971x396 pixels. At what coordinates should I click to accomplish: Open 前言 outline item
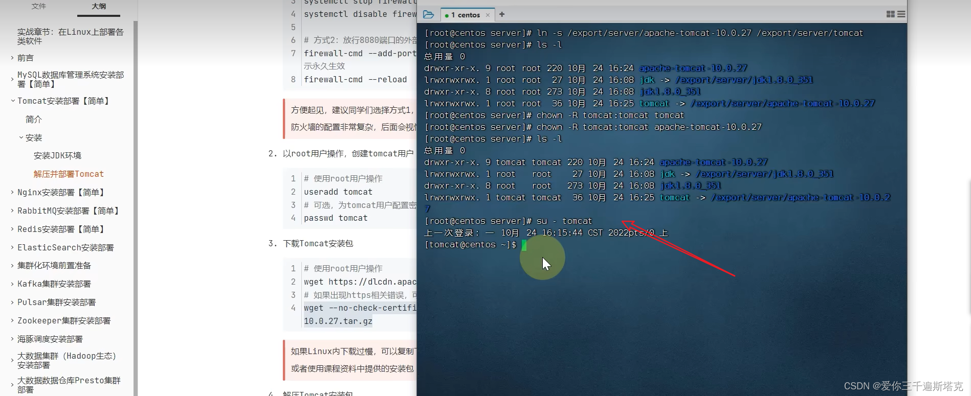(26, 58)
